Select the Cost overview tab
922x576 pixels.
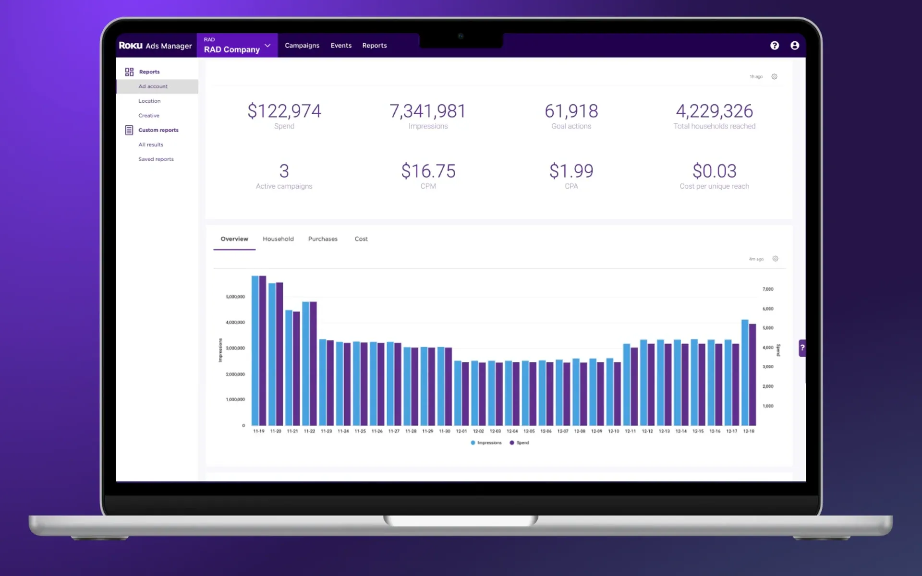click(361, 239)
